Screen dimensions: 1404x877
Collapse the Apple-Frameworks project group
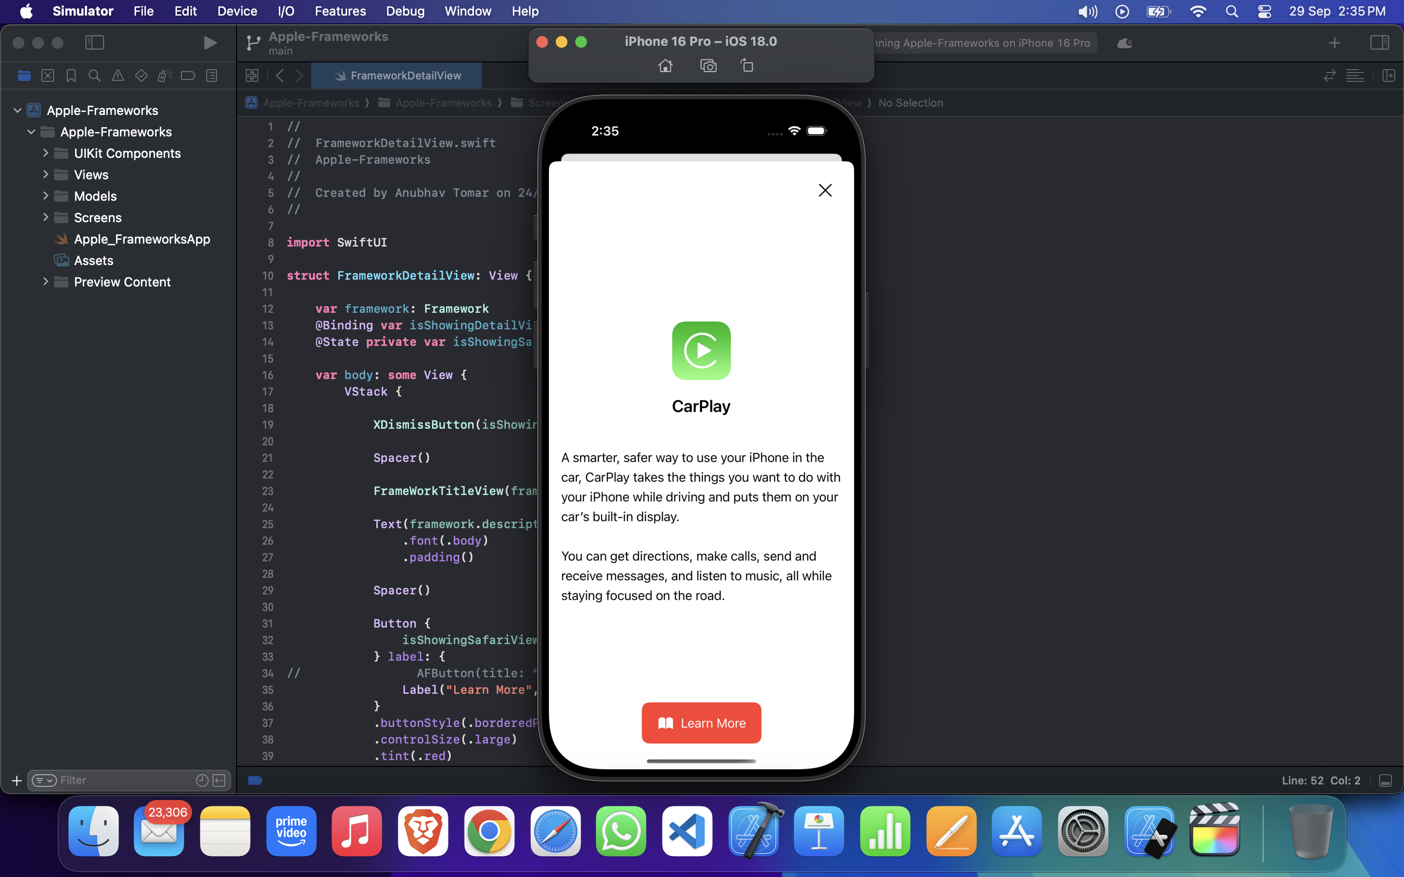point(17,110)
